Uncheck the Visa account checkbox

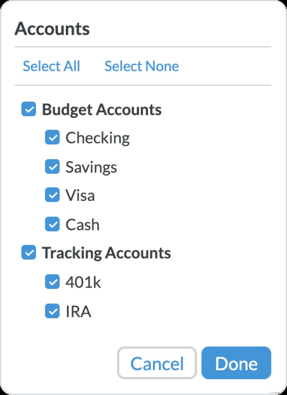(x=53, y=195)
